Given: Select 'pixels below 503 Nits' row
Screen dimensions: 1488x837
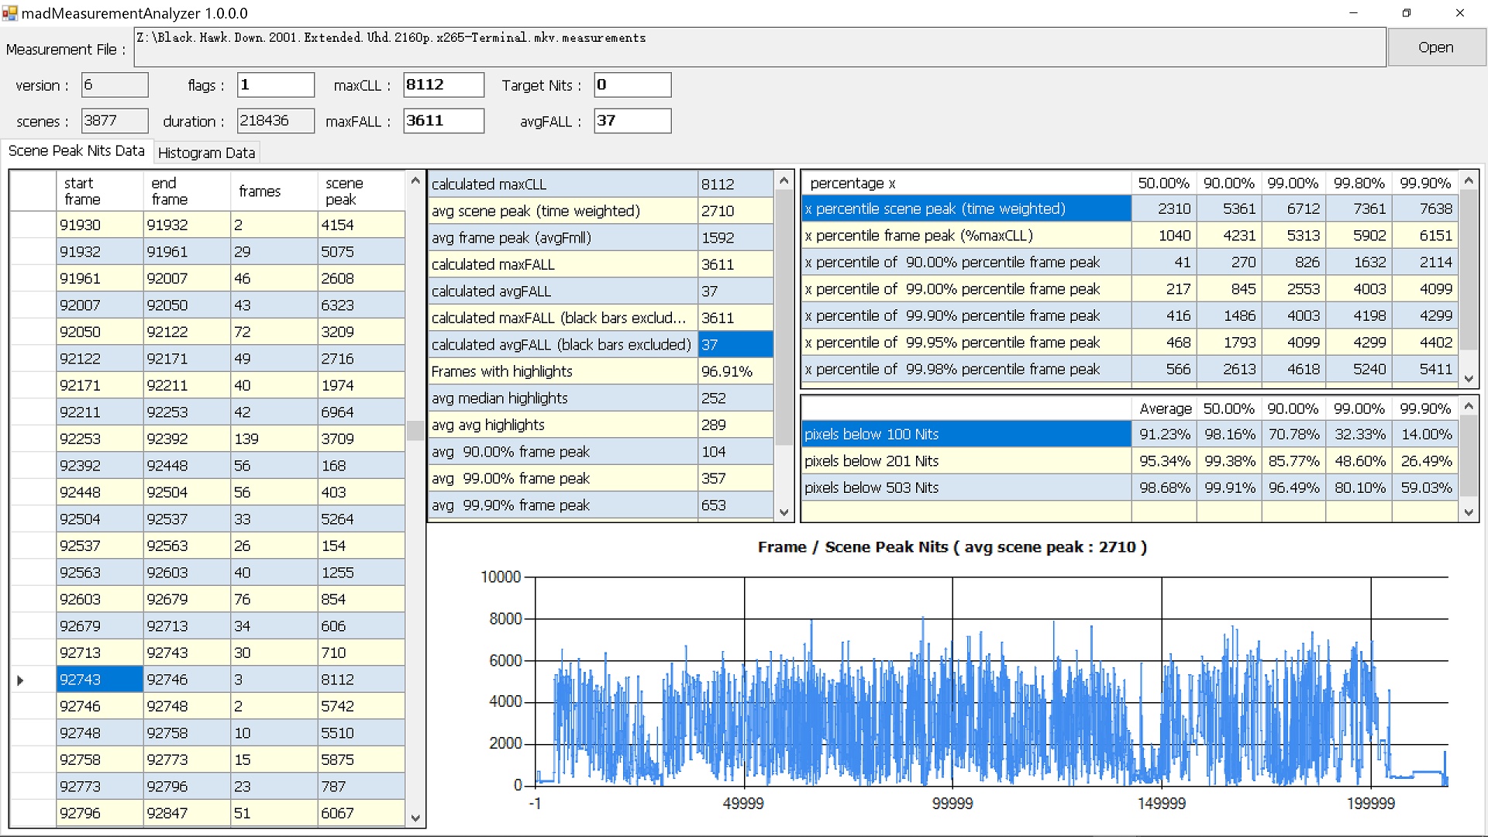Looking at the screenshot, I should click(1128, 487).
